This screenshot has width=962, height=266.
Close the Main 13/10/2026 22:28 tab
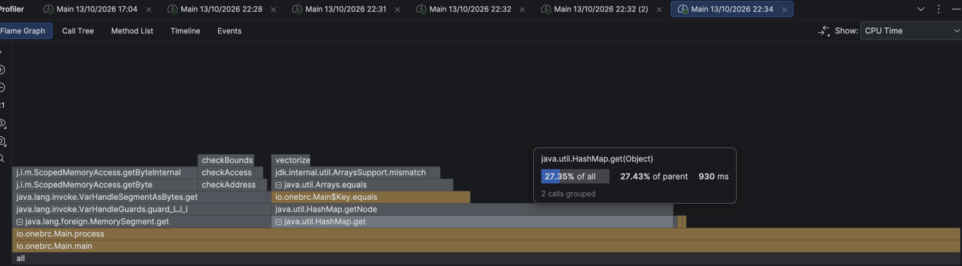pyautogui.click(x=273, y=10)
